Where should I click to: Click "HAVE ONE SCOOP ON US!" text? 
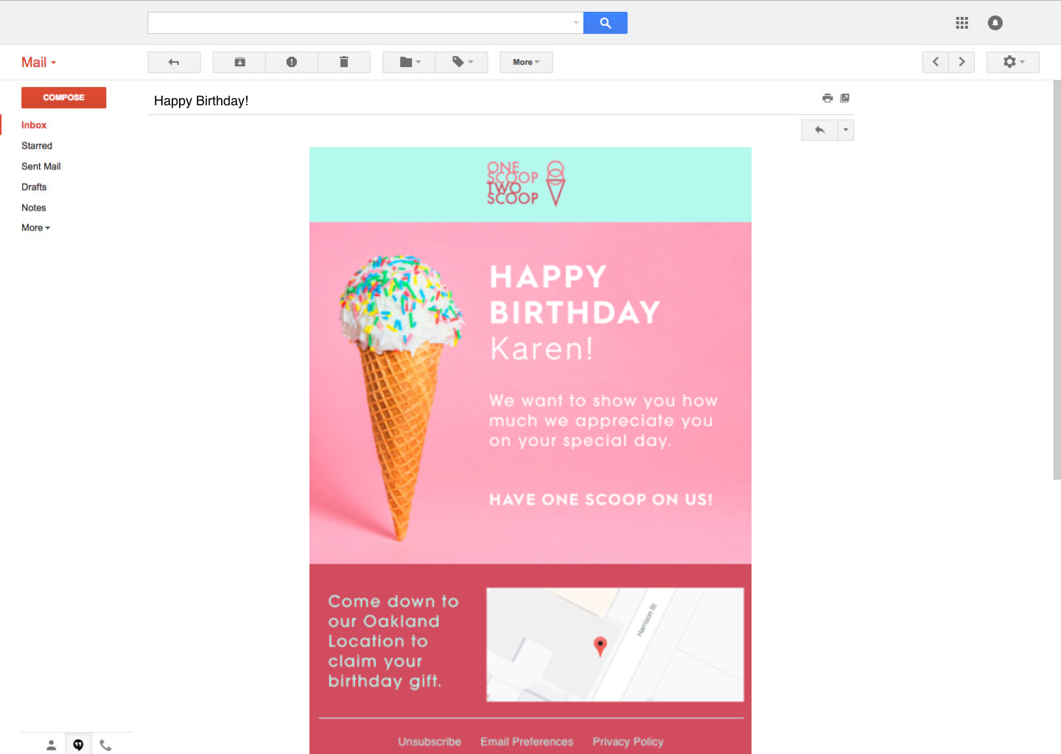tap(601, 499)
